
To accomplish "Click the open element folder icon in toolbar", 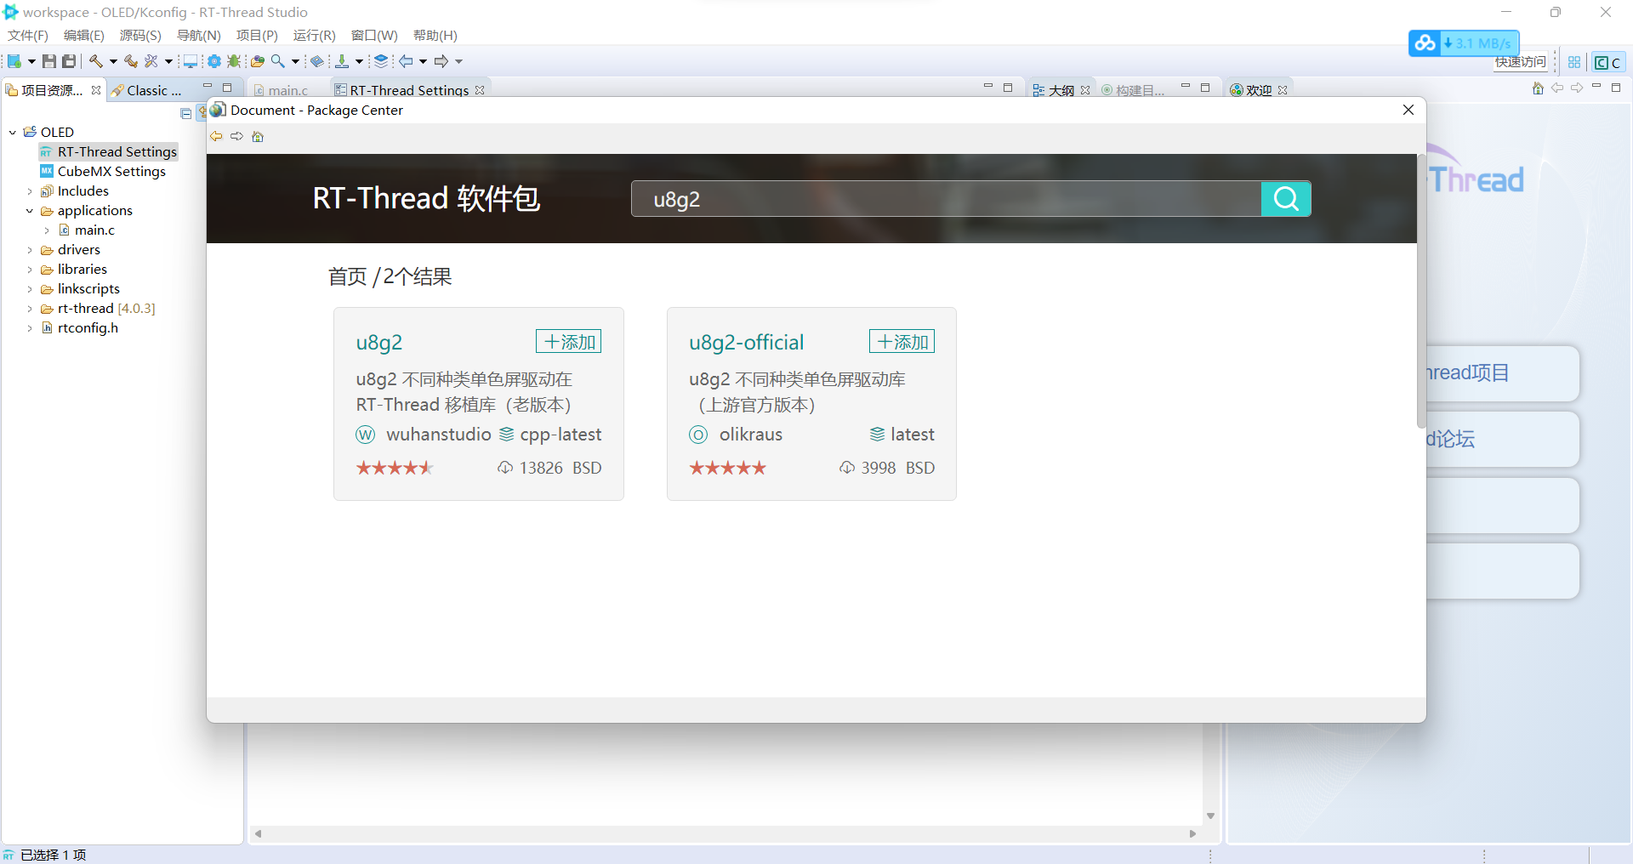I will [258, 61].
